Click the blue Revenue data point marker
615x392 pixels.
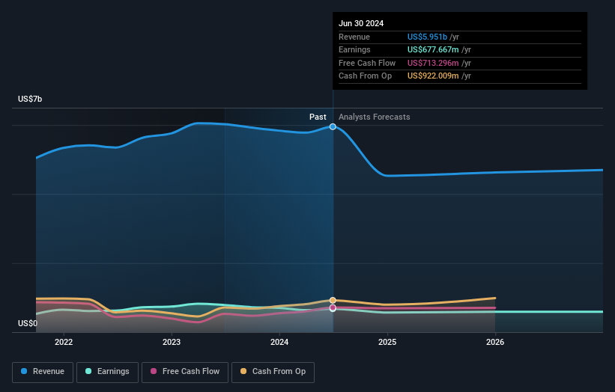click(x=333, y=126)
